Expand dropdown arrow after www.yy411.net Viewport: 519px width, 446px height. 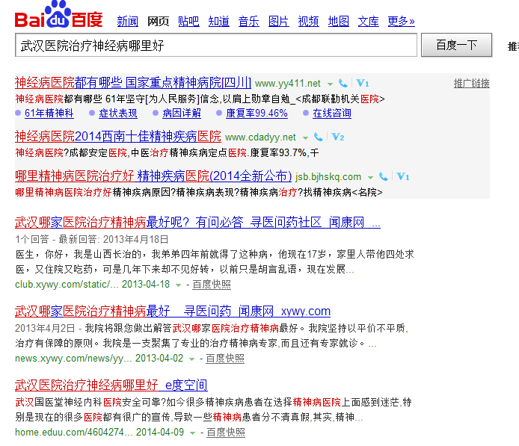tap(330, 84)
